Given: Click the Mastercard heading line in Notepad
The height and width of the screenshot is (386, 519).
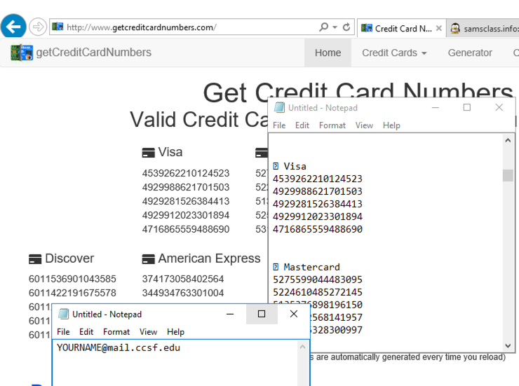Looking at the screenshot, I should point(306,267).
